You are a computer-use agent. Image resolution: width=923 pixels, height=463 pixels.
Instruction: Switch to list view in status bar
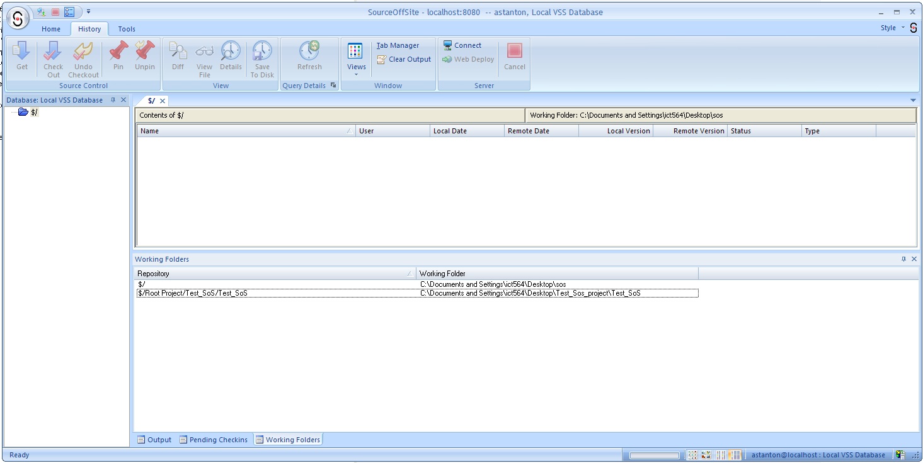721,455
